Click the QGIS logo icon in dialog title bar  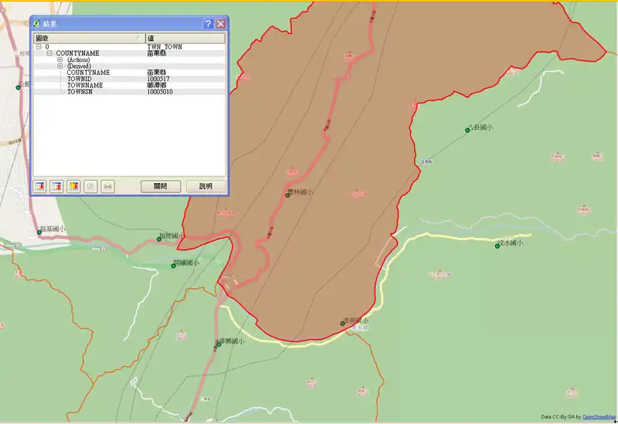(x=37, y=24)
